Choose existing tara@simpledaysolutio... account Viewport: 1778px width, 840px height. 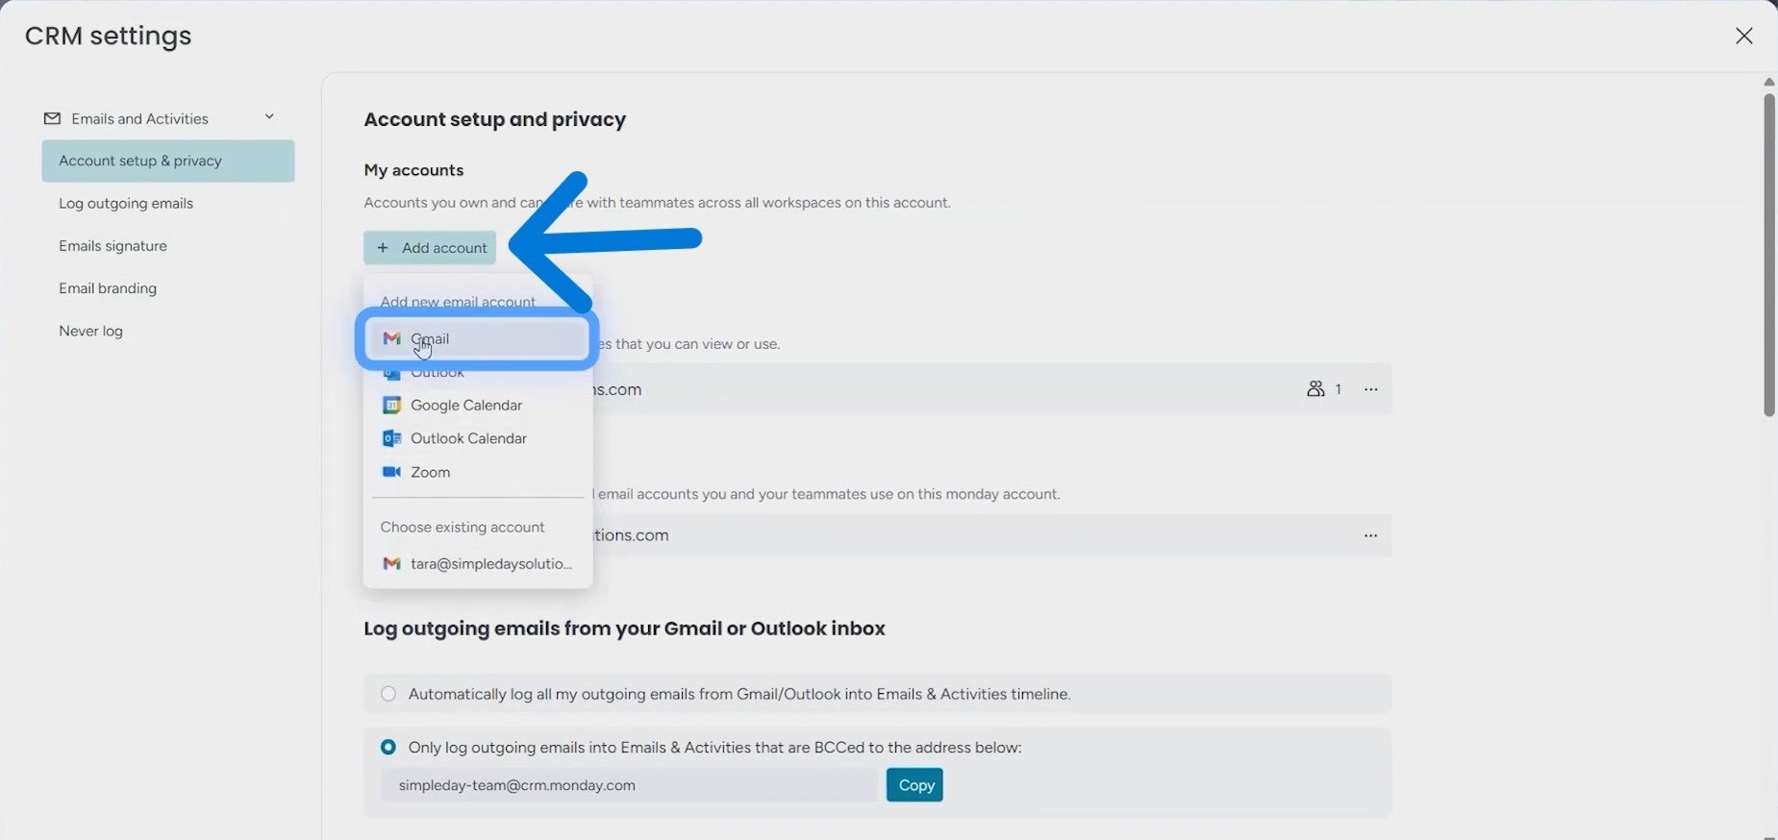478,563
